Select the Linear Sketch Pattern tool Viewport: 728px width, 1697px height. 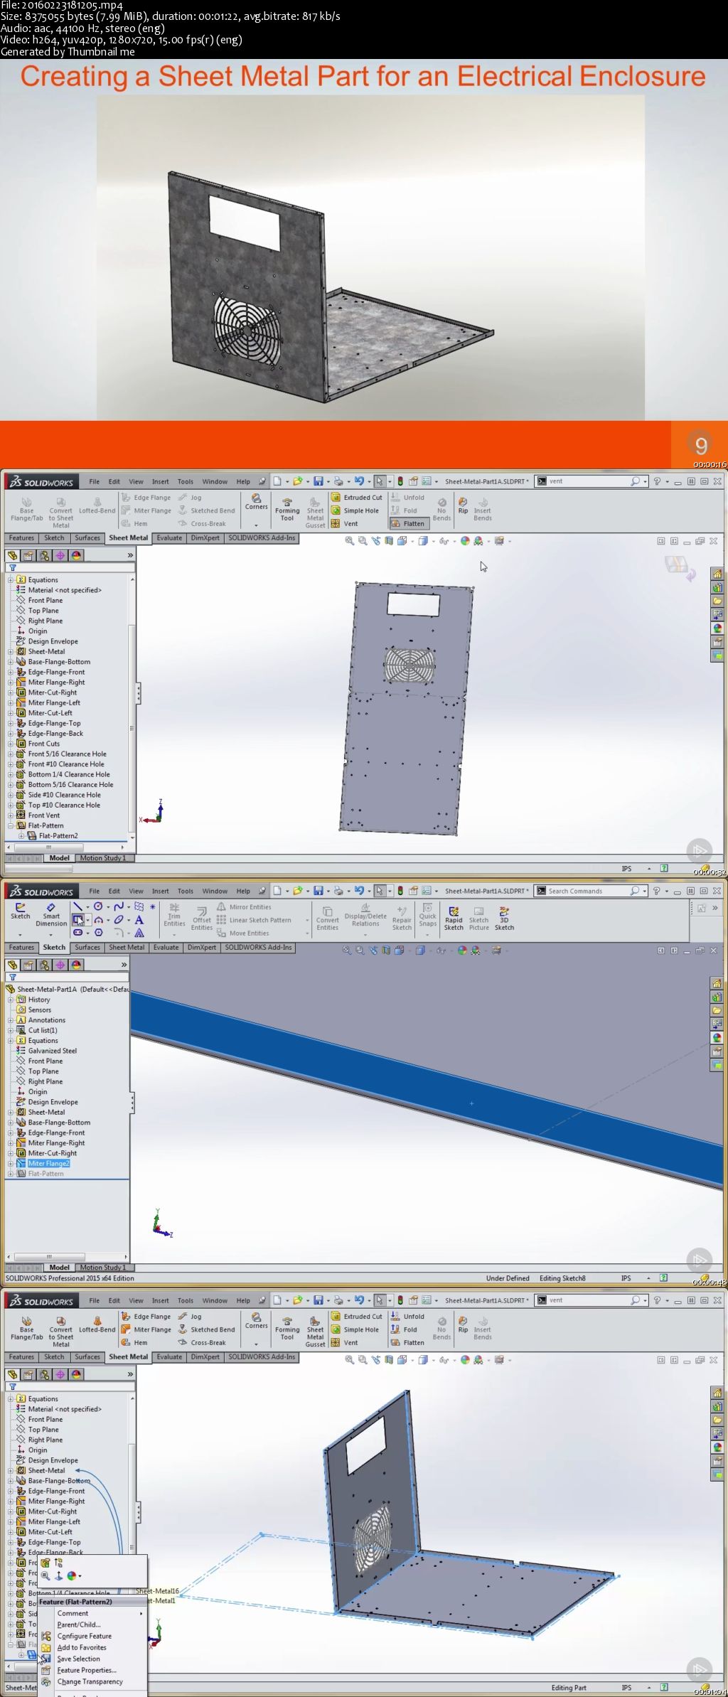tap(254, 920)
